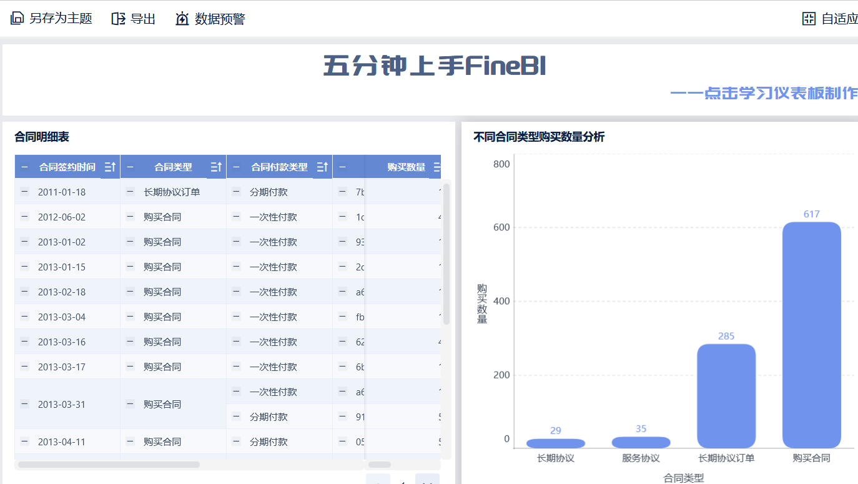The height and width of the screenshot is (484, 858).
Task: Click the minus icon beside code fb
Action: 342,317
